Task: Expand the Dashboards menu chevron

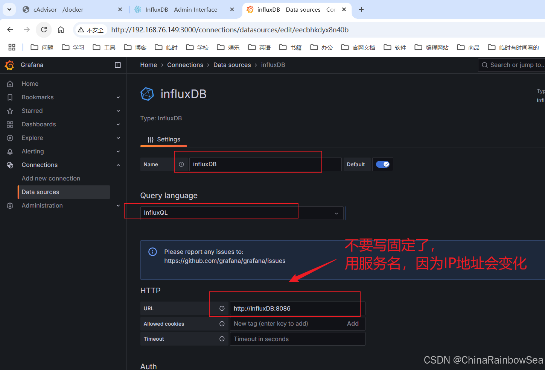Action: click(x=118, y=124)
